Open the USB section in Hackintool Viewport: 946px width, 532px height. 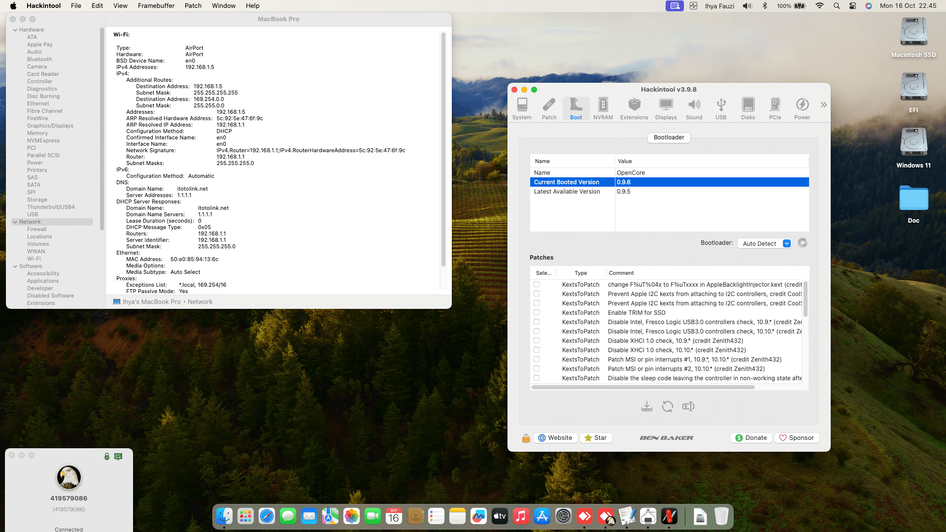click(x=721, y=108)
